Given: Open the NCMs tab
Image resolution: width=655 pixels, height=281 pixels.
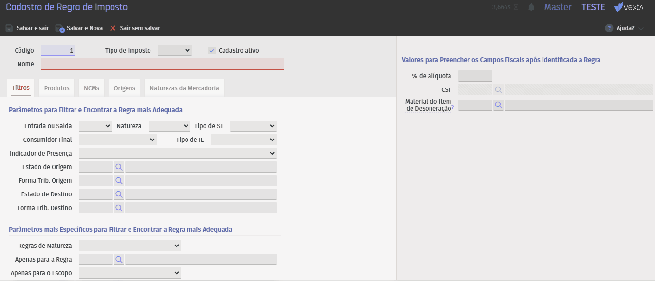Looking at the screenshot, I should (91, 88).
